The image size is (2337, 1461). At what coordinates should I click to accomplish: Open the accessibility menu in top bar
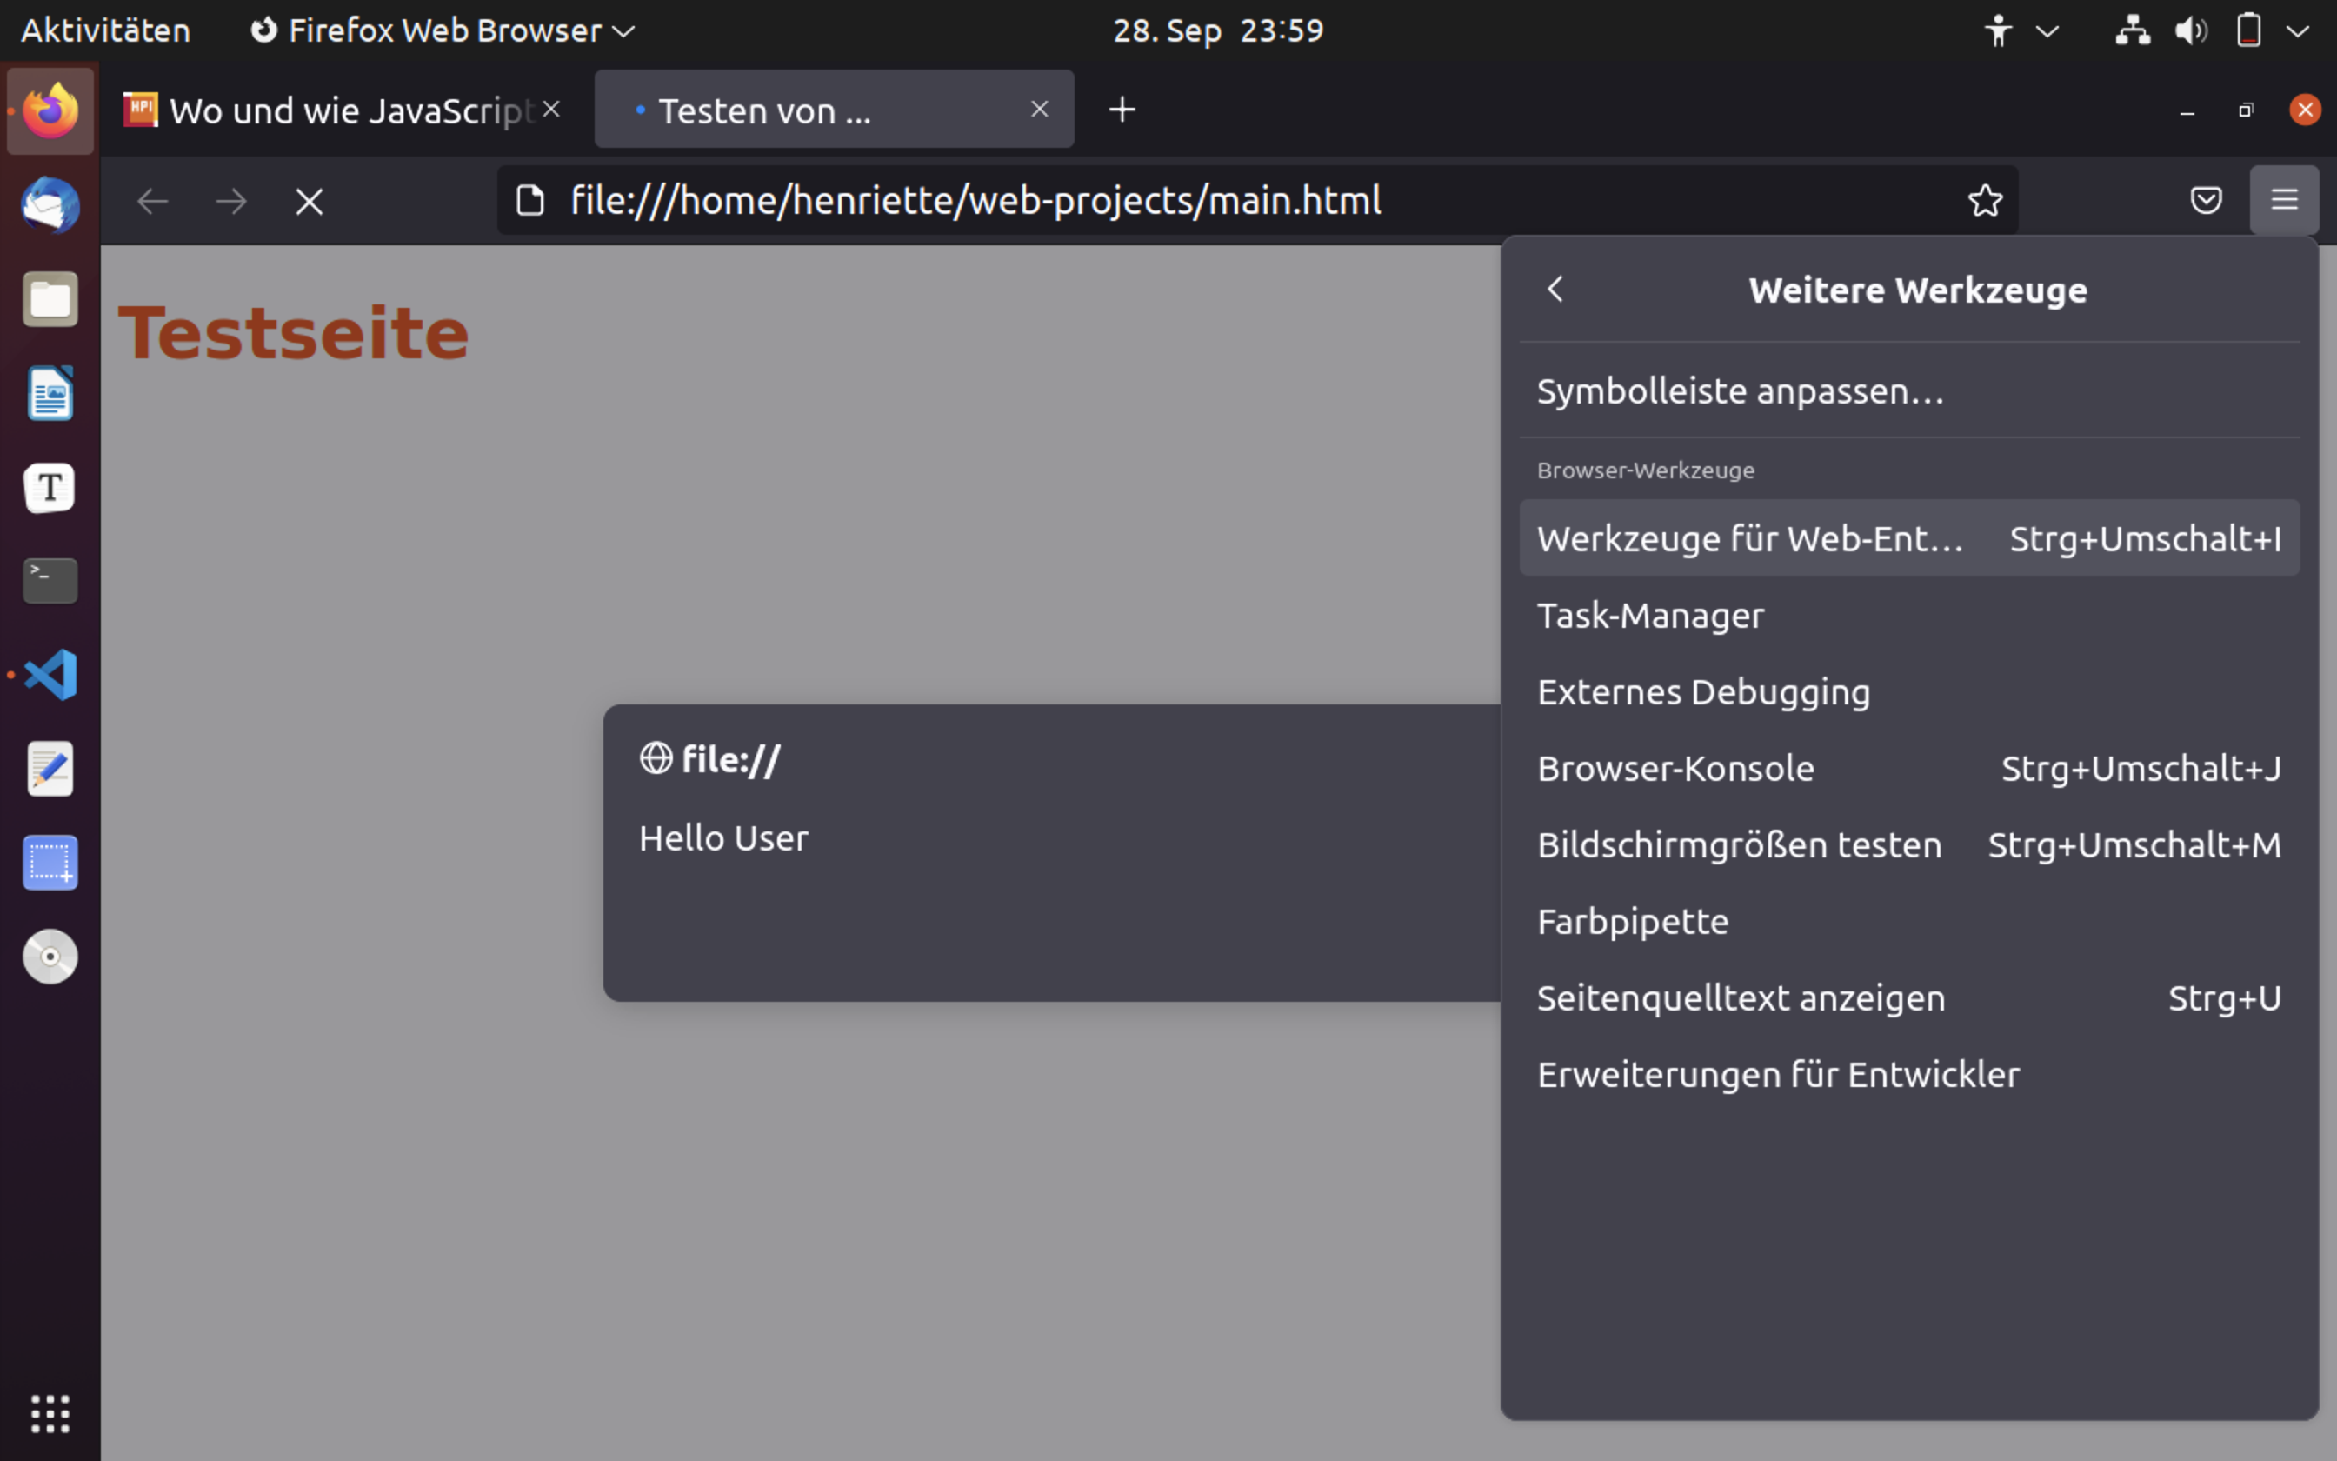pyautogui.click(x=1998, y=31)
